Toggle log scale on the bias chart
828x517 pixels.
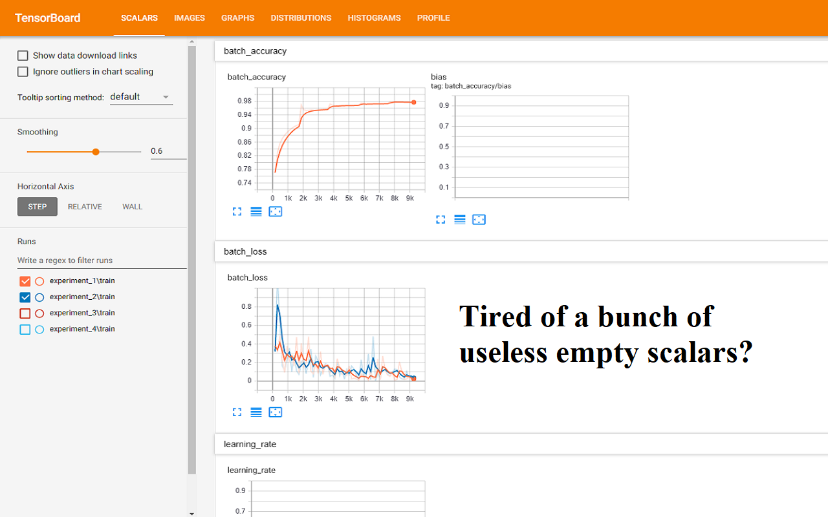click(460, 219)
